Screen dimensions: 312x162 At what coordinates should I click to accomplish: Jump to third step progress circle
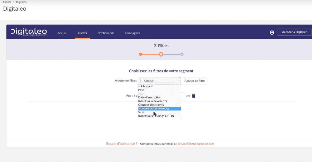pyautogui.click(x=182, y=54)
